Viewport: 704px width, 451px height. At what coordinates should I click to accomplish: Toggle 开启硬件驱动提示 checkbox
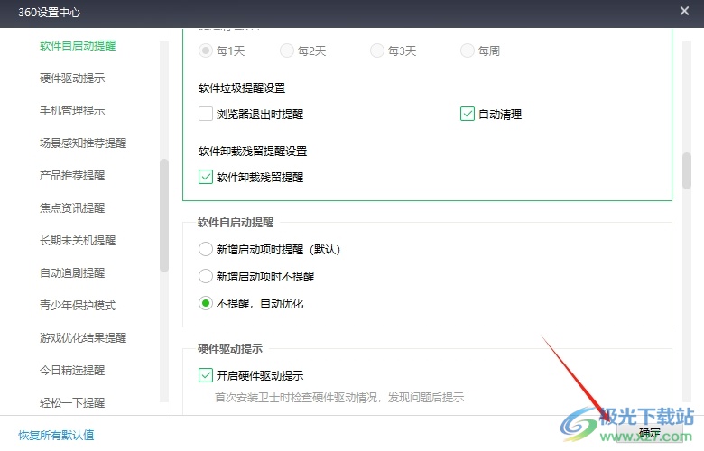click(206, 375)
